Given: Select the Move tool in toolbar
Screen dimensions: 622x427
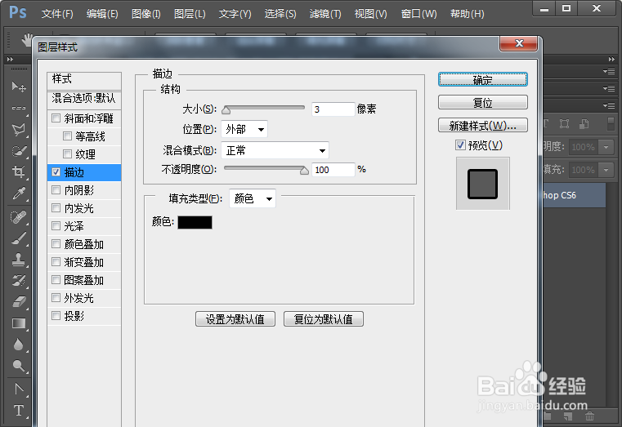Looking at the screenshot, I should point(18,87).
